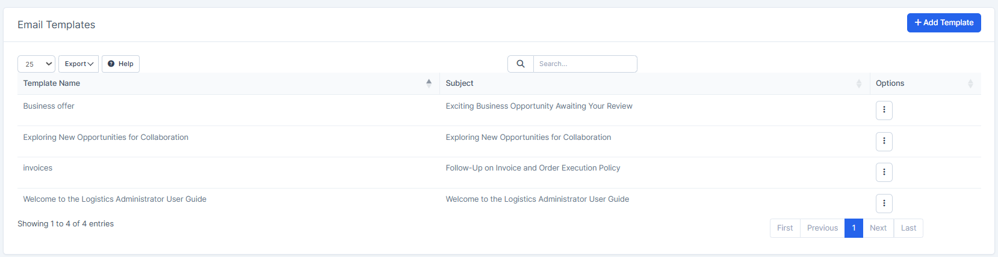Sort by the Options column arrow
This screenshot has width=998, height=257.
click(x=970, y=83)
